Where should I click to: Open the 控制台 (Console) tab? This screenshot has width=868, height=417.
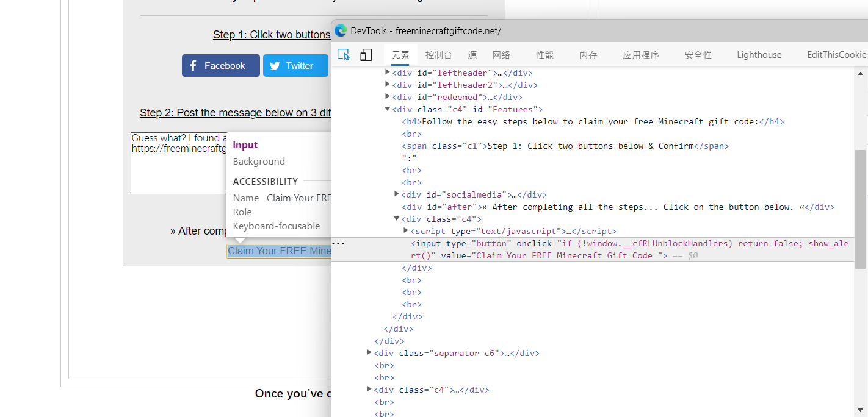coord(439,55)
